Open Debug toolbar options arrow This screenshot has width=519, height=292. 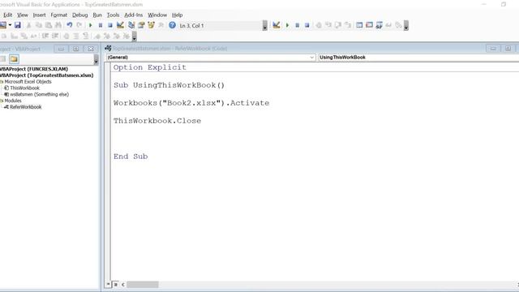406,25
